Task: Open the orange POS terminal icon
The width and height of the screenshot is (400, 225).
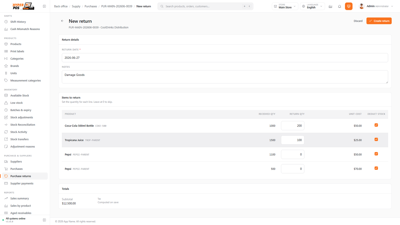Action: tap(348, 6)
